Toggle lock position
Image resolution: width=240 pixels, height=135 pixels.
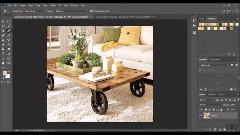click(x=213, y=109)
